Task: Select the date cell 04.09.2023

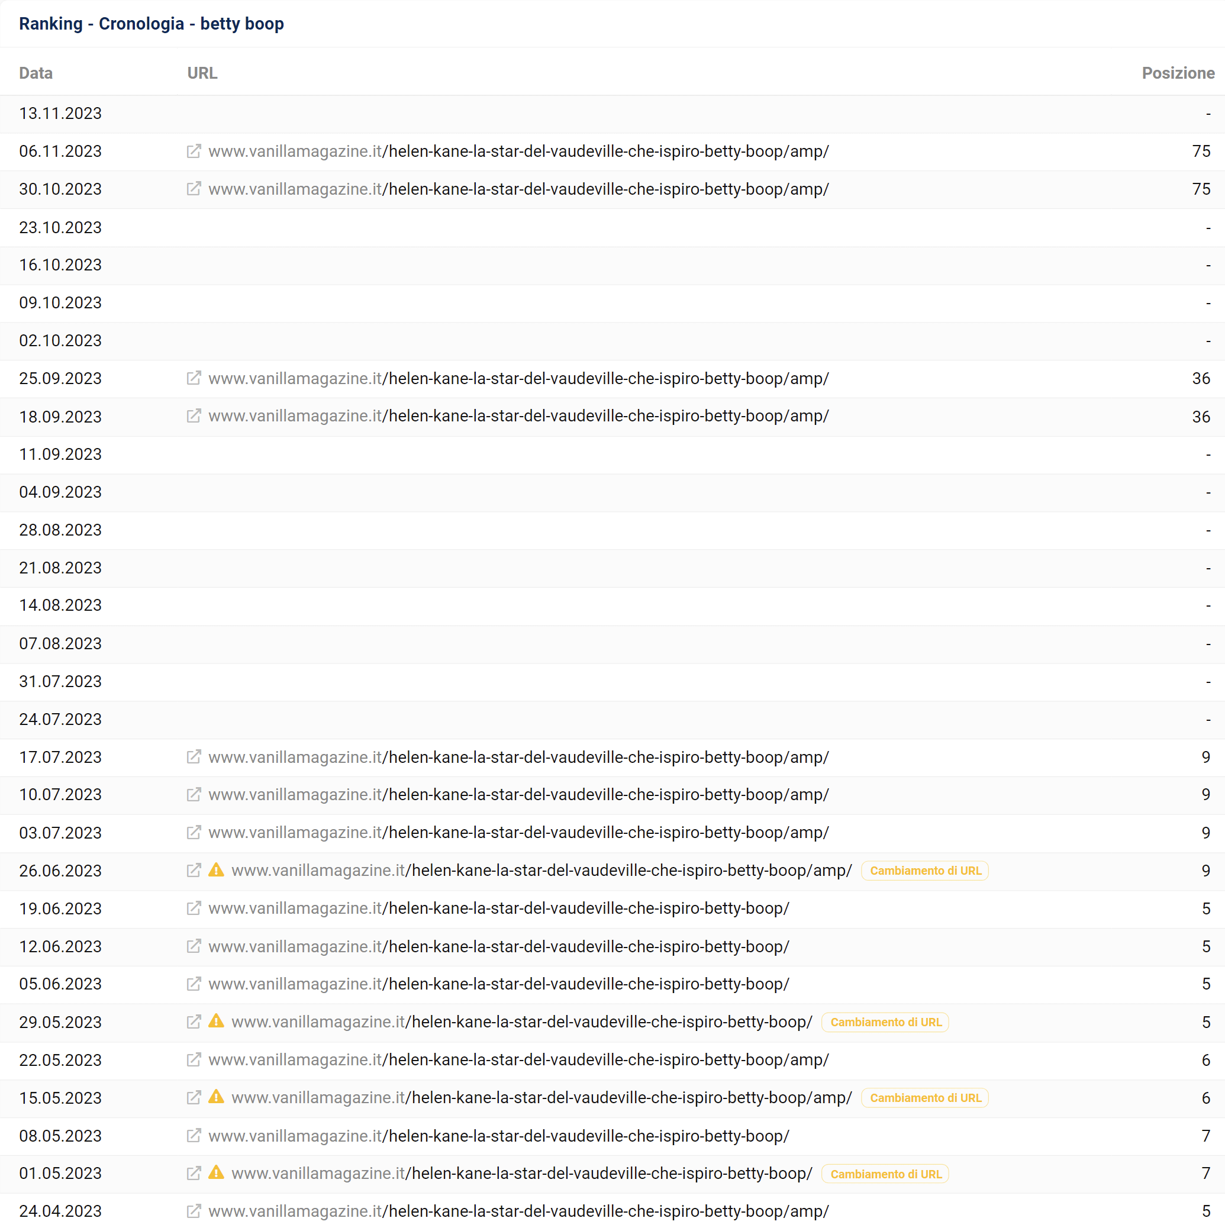Action: pyautogui.click(x=60, y=492)
